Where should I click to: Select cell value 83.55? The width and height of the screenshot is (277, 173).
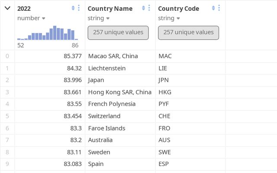[x=50, y=104]
